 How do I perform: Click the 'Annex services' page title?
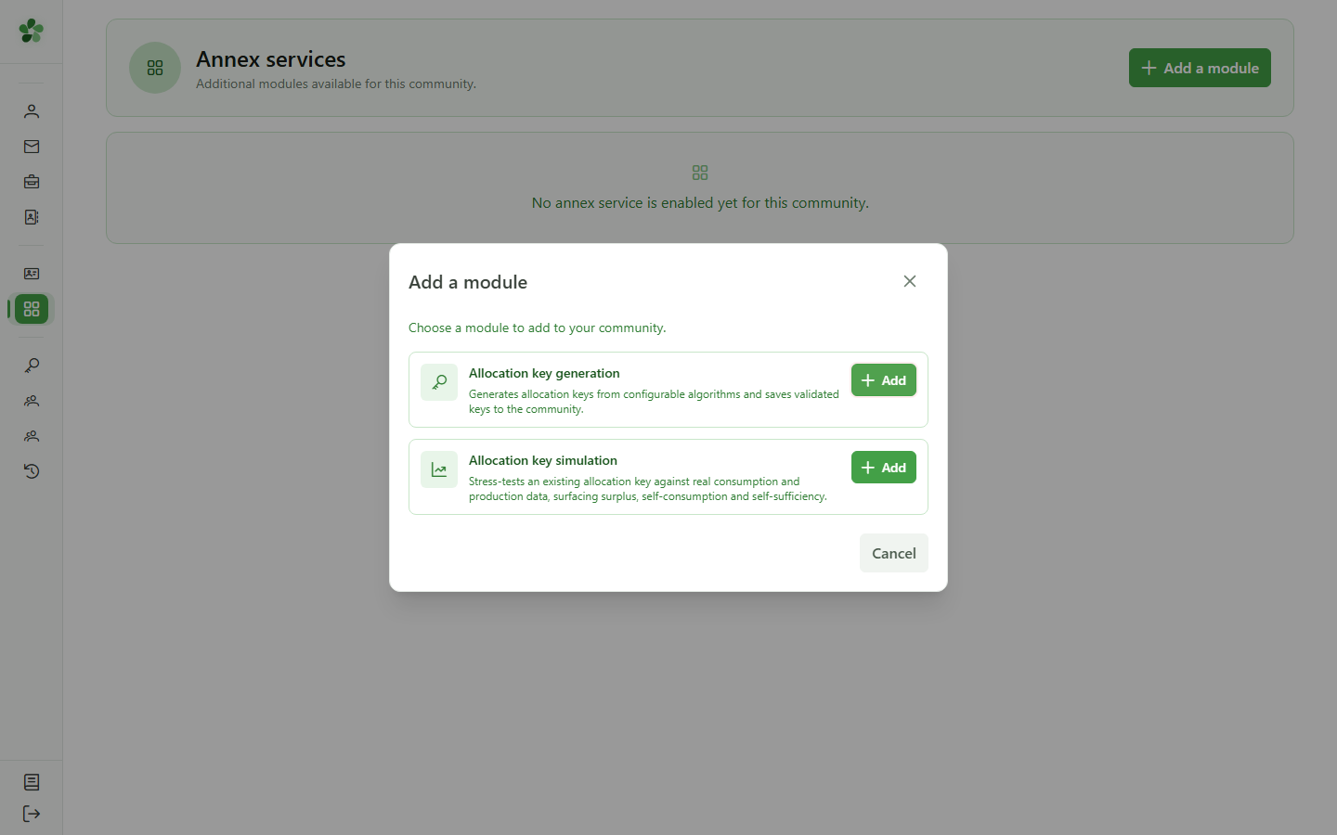pos(271,59)
